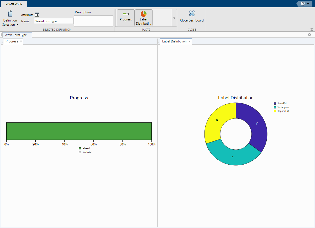Collapse the toolstrip with the arrow icon
Image resolution: width=315 pixels, height=228 pixels.
[312, 29]
